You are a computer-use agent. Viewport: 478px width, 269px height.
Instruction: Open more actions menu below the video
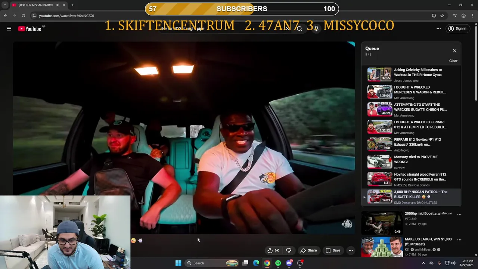coord(351,250)
